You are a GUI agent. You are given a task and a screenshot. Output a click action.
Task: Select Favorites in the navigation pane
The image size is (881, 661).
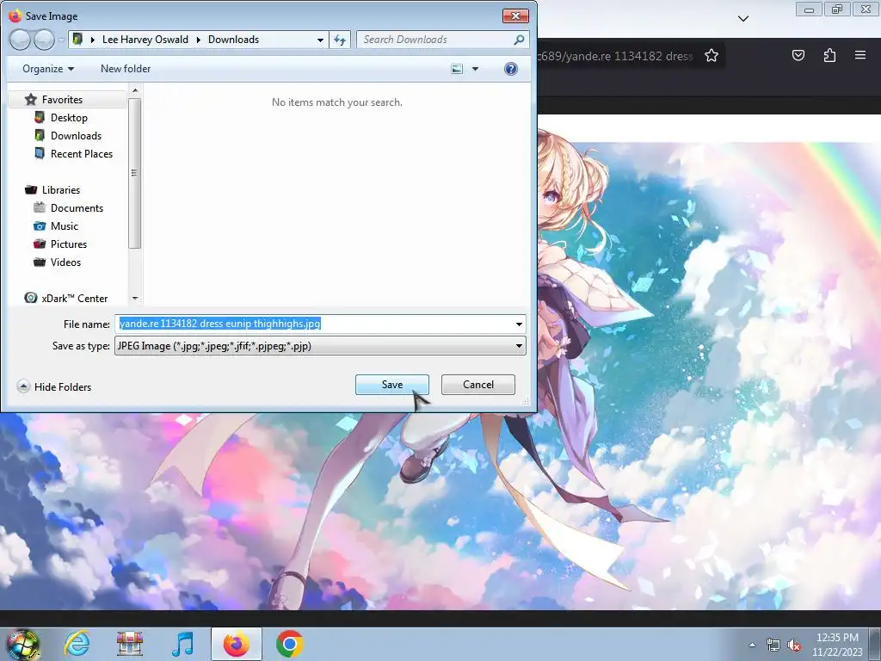[x=62, y=100]
